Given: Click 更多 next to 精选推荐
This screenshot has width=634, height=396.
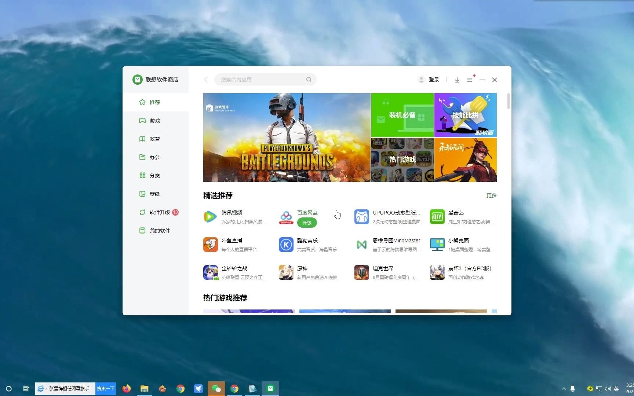Looking at the screenshot, I should [492, 195].
